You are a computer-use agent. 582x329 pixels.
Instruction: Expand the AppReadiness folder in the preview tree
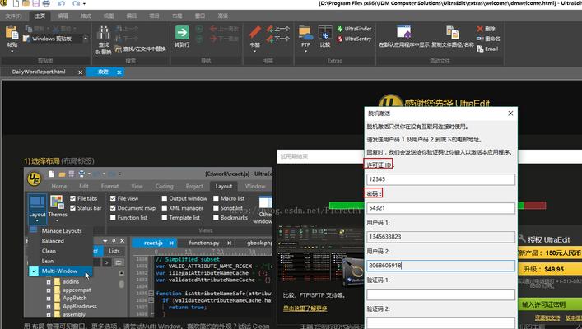pos(49,306)
